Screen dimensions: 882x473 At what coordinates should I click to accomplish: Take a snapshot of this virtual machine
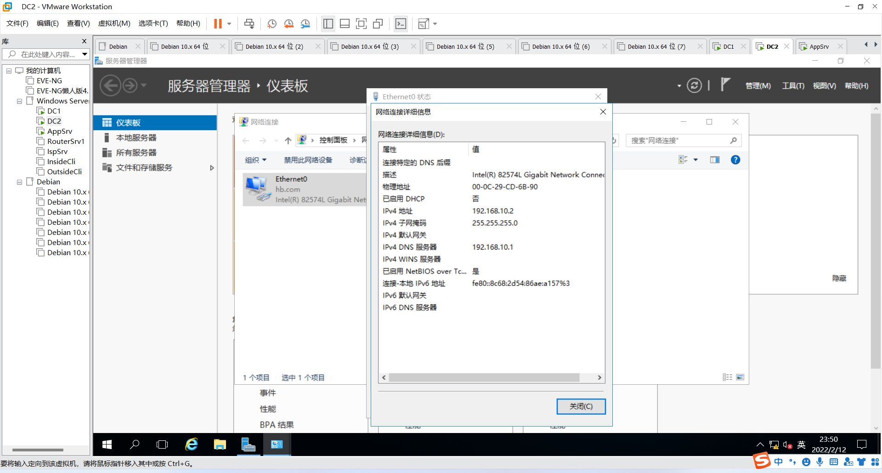pos(272,23)
